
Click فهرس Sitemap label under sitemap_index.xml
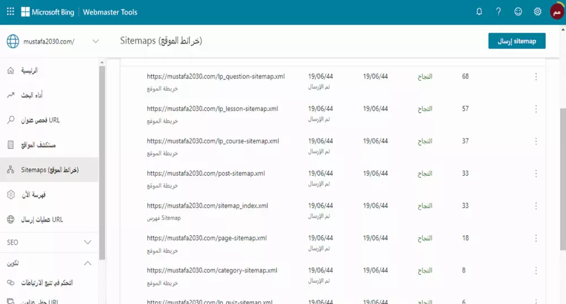[164, 218]
